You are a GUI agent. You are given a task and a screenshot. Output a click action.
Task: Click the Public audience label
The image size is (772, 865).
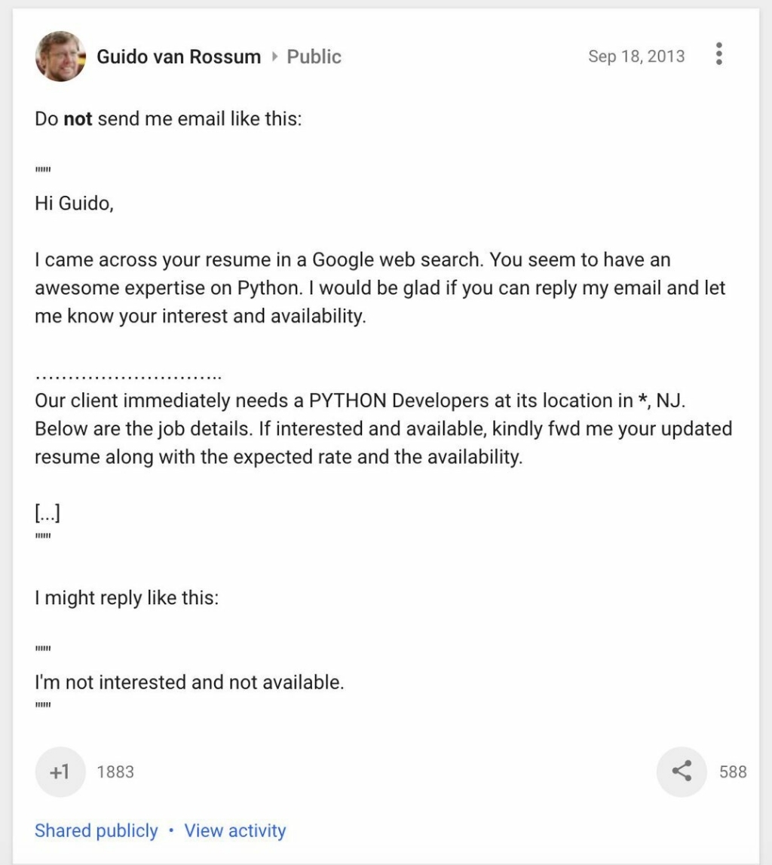point(314,57)
